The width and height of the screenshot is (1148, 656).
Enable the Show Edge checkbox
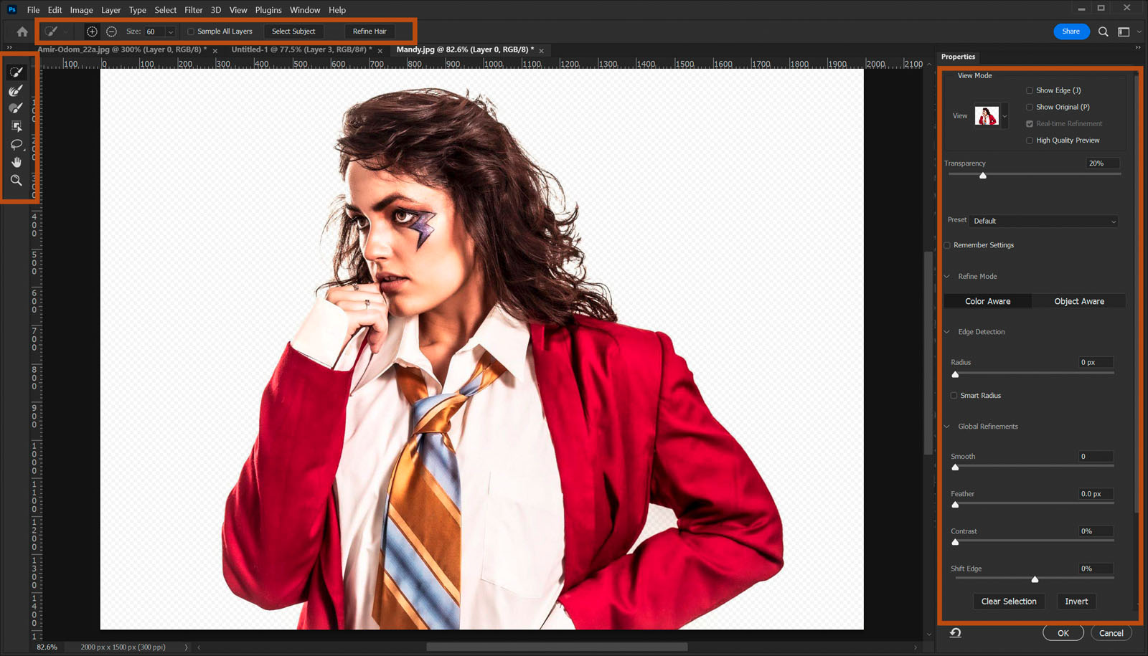click(x=1030, y=90)
